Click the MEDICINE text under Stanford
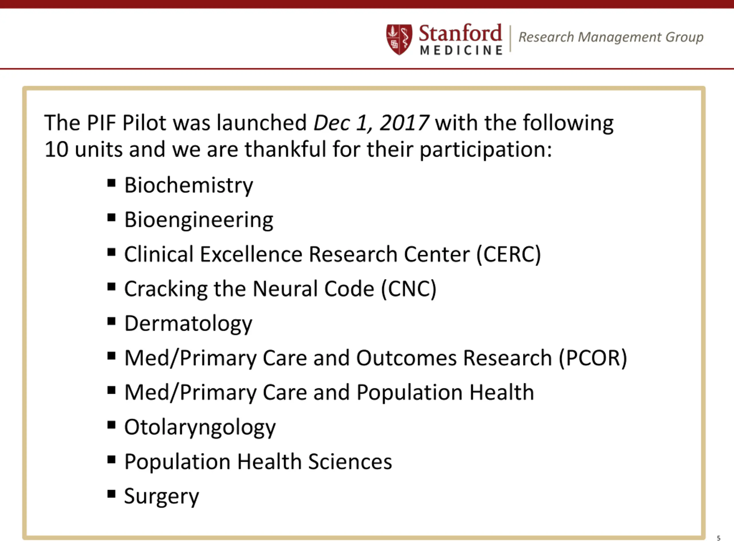Image resolution: width=734 pixels, height=550 pixels. click(x=461, y=50)
